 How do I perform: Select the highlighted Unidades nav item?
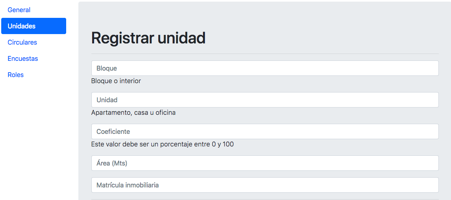[34, 26]
